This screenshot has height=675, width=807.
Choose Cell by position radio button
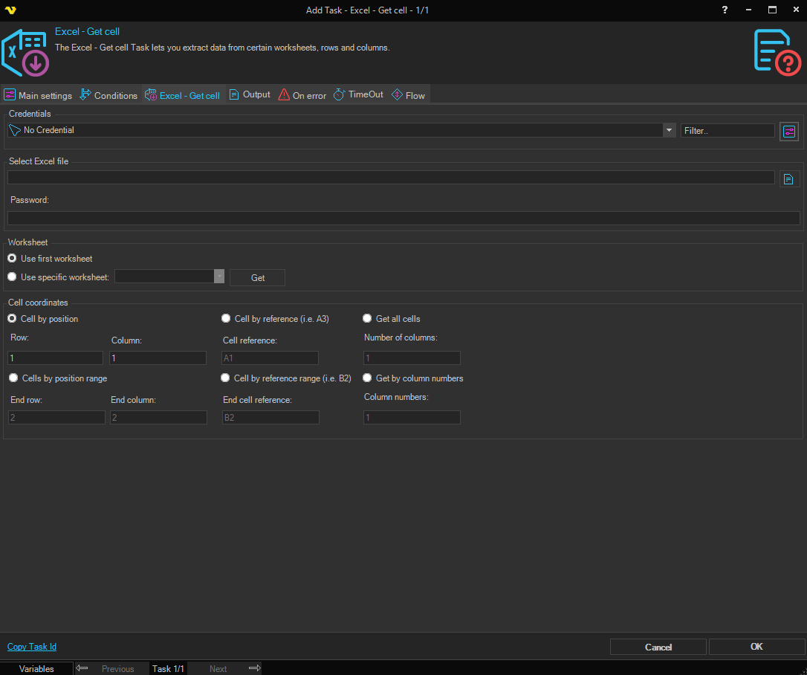[x=12, y=318]
